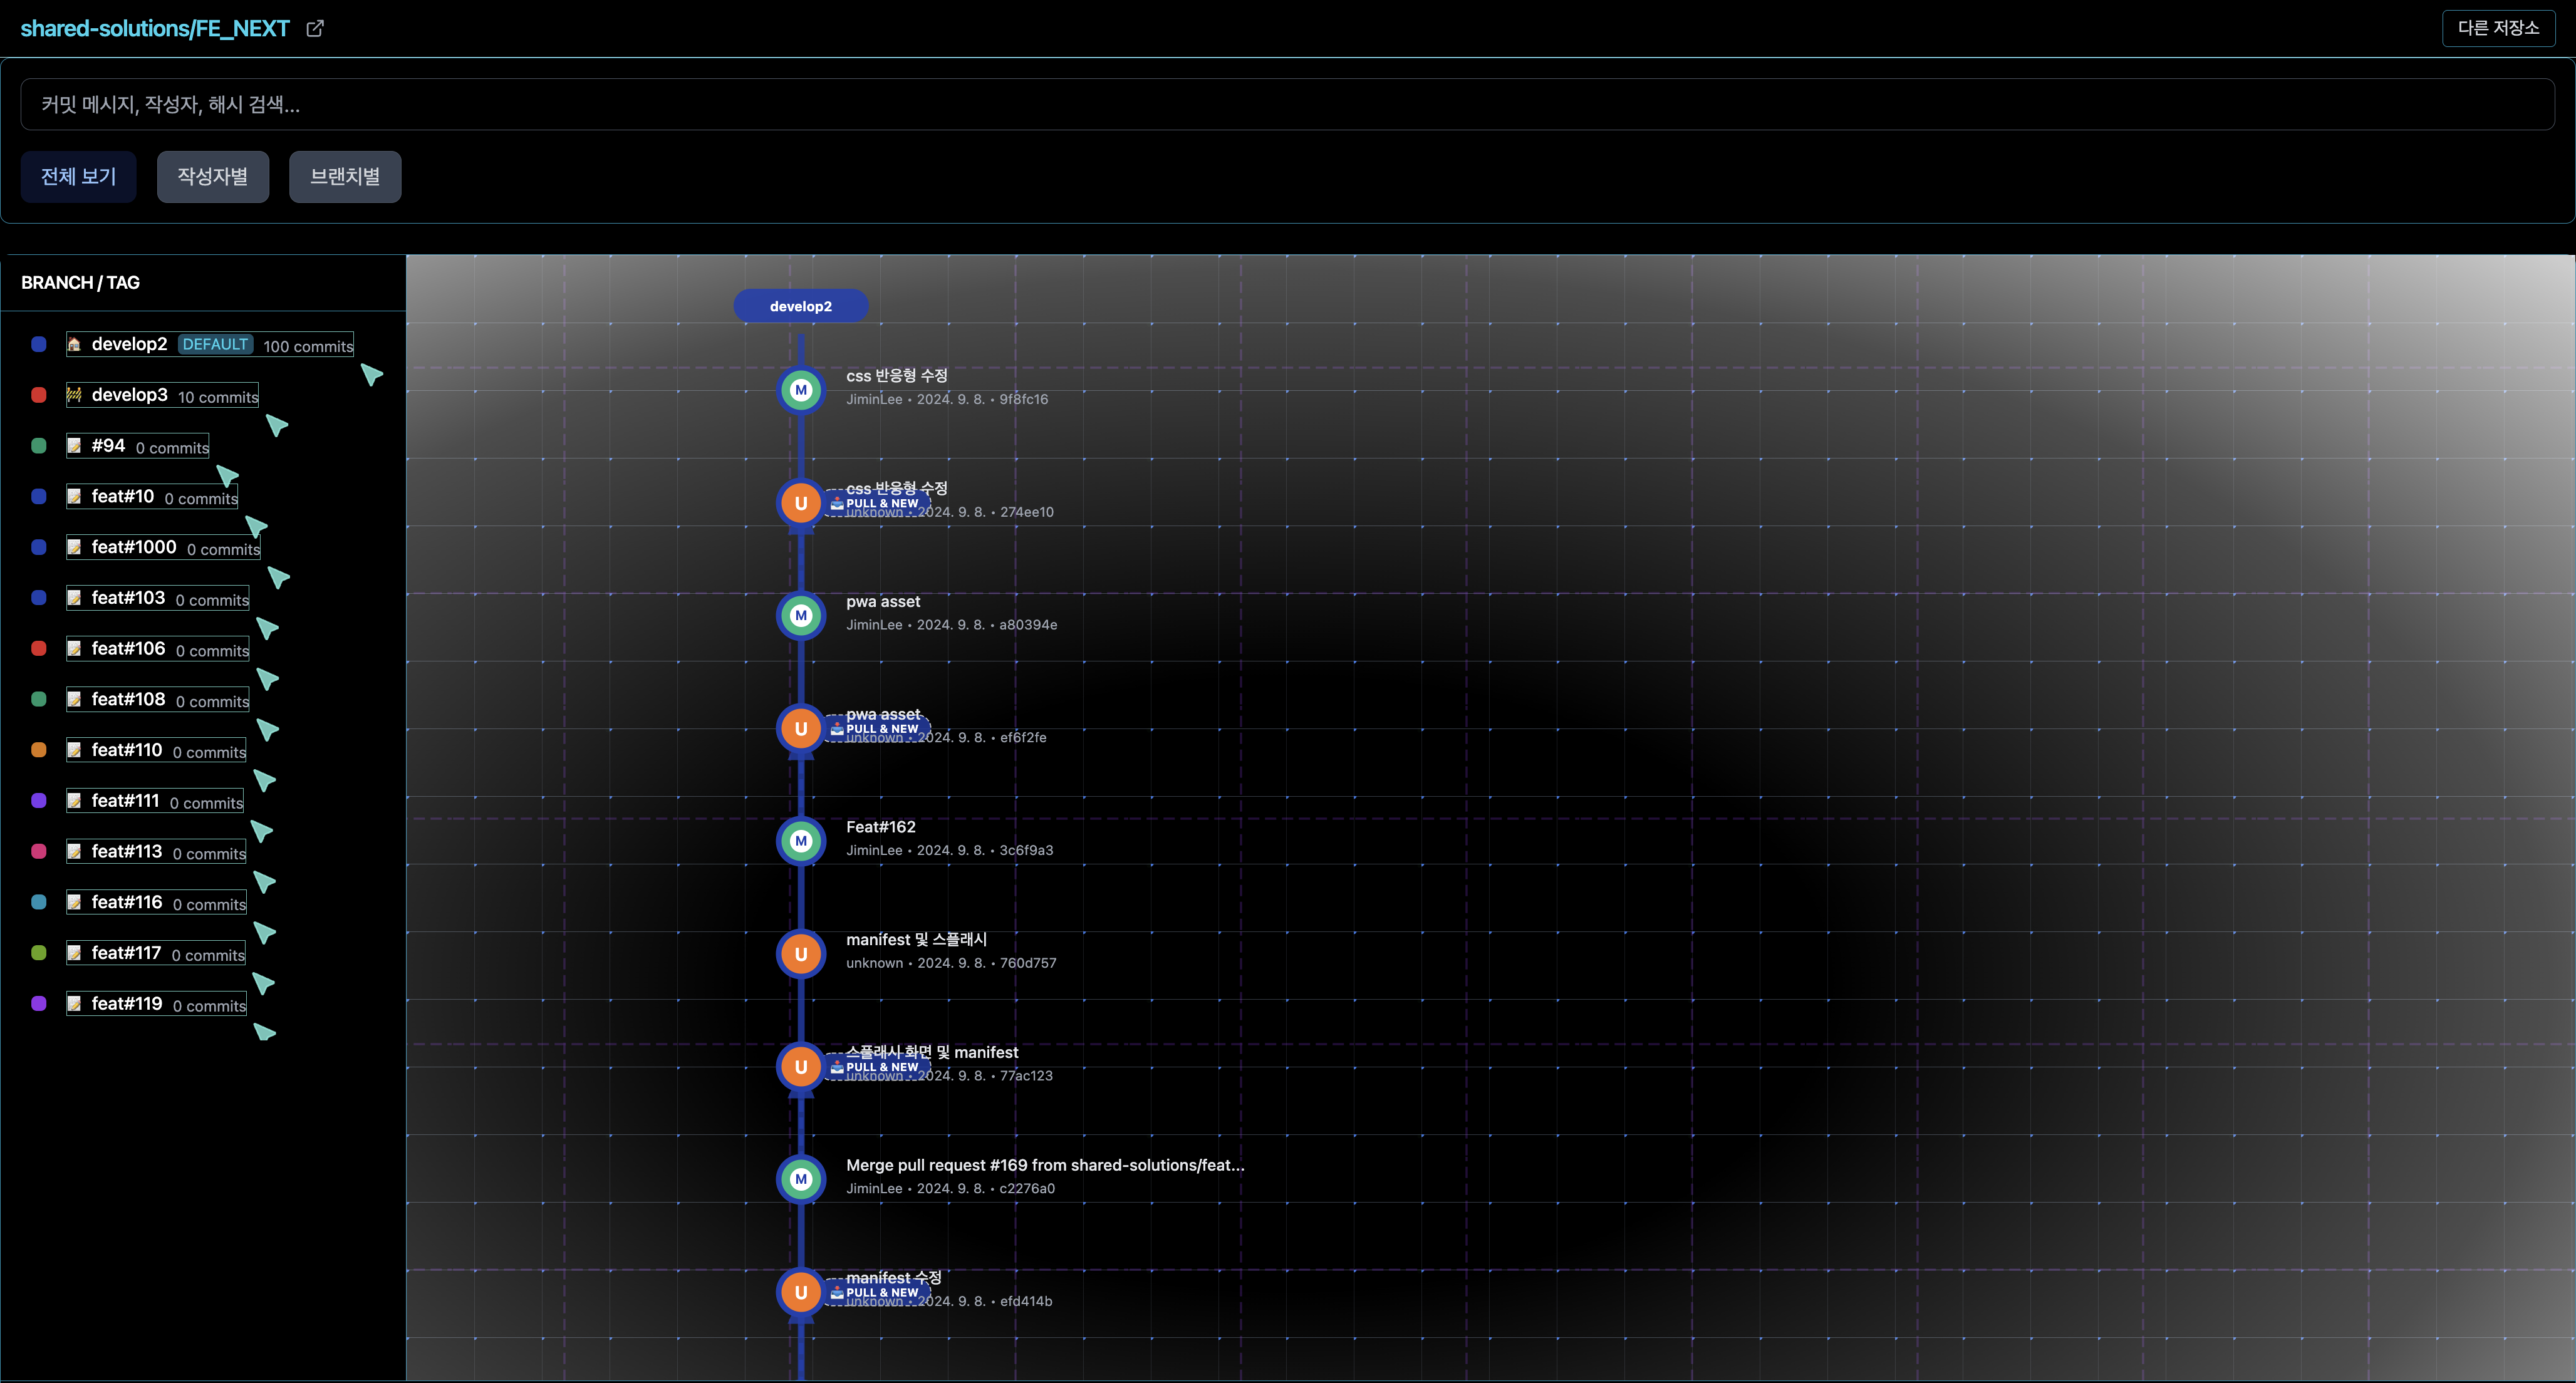Open manifest 및 스플래시 commit title
The image size is (2576, 1383).
pos(916,939)
